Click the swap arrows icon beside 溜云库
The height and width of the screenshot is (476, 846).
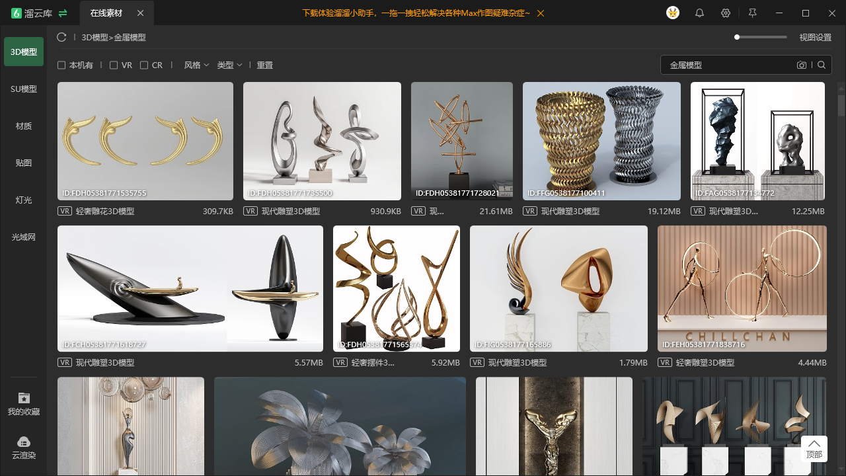[63, 13]
